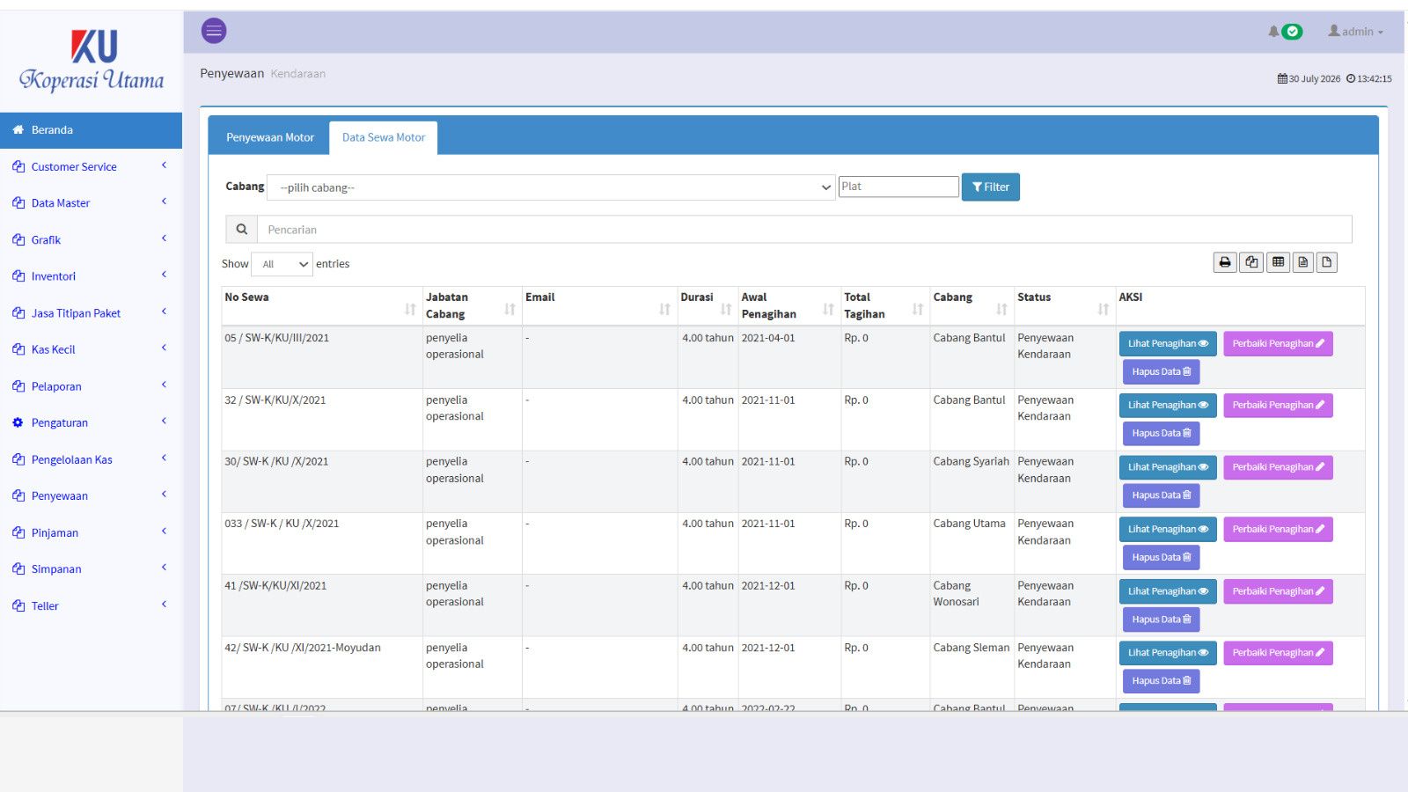Open the pilih cabang dropdown
Viewport: 1408px width, 792px height.
551,187
